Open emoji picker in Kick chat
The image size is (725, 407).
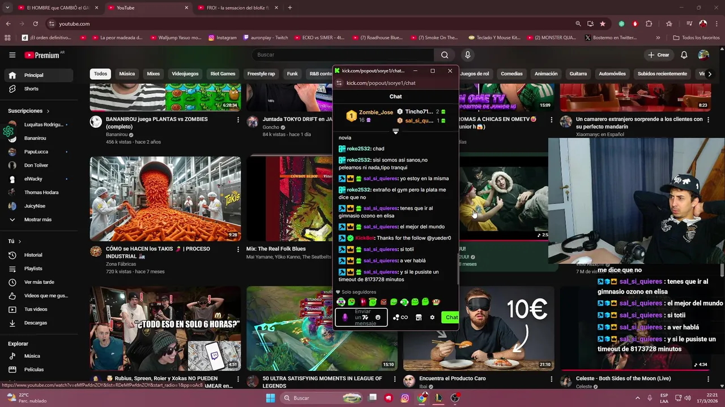[x=378, y=317]
